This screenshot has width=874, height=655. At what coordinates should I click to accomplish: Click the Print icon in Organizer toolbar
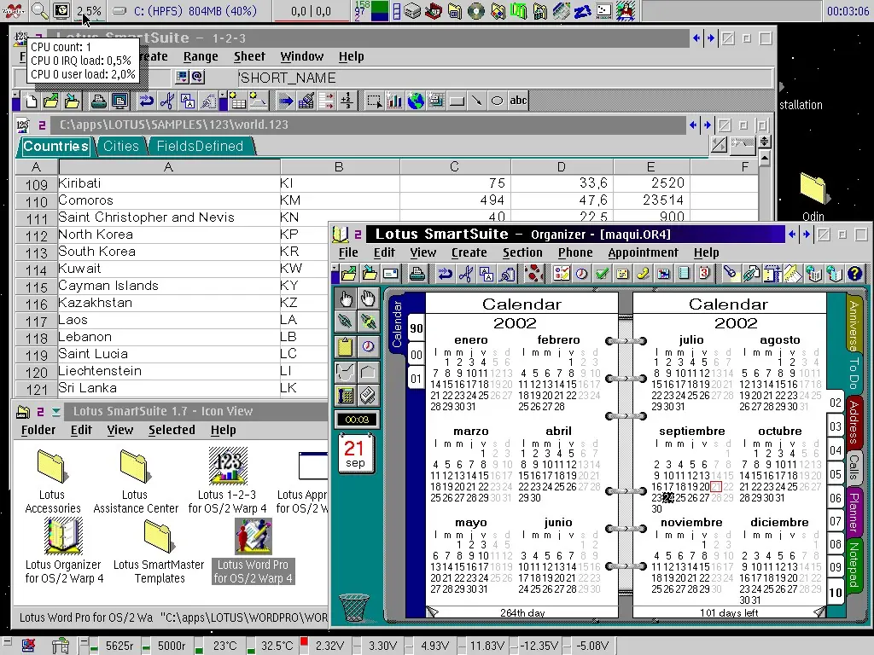(x=417, y=274)
